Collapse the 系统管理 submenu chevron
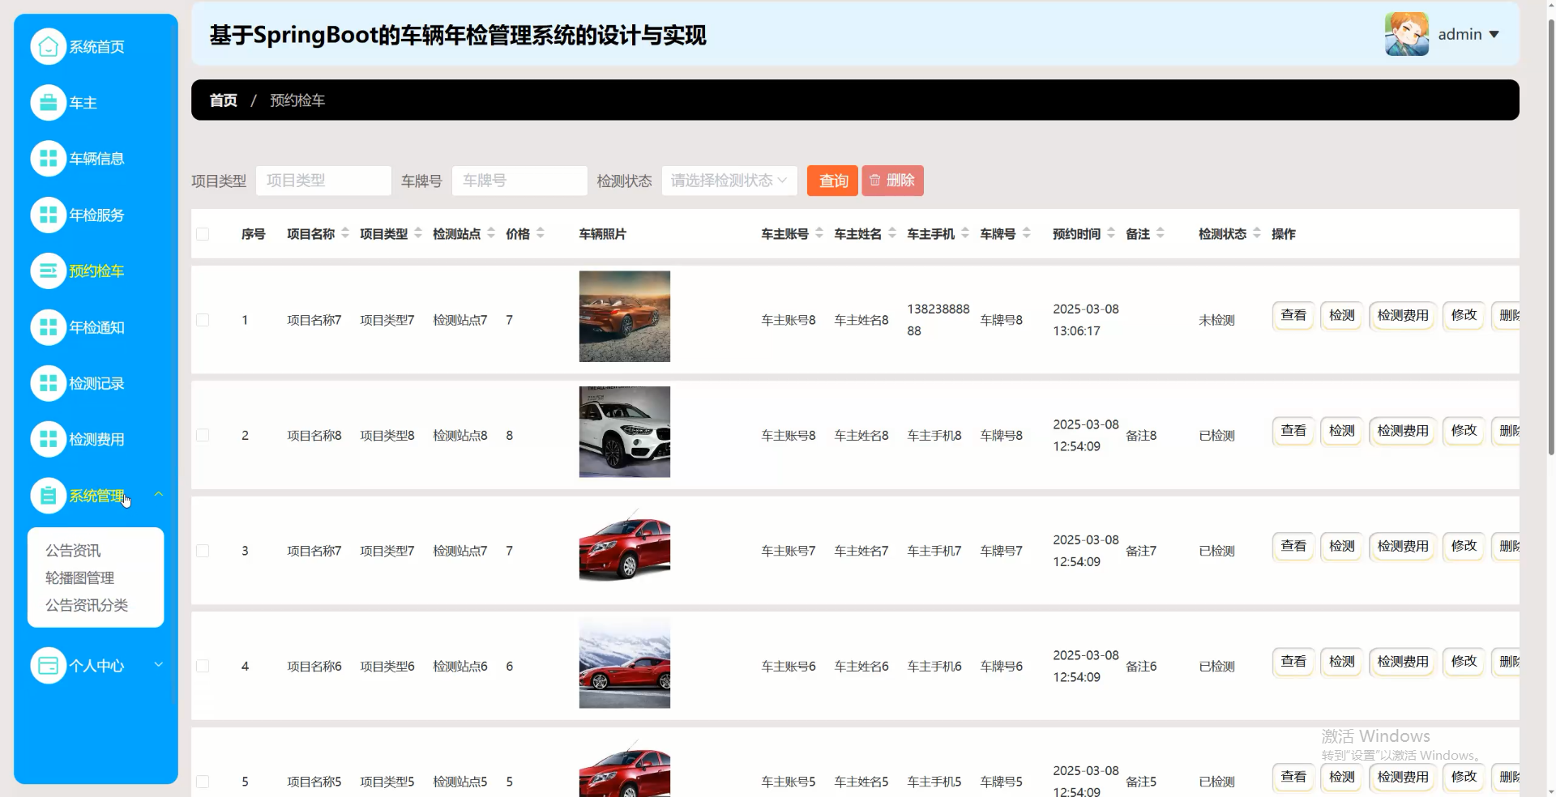This screenshot has width=1556, height=797. pyautogui.click(x=159, y=494)
